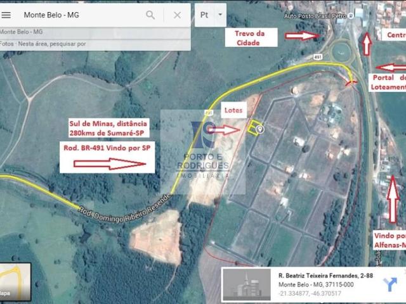Open the hamburger menu in the search bar
The height and width of the screenshot is (304, 406).
click(x=6, y=15)
